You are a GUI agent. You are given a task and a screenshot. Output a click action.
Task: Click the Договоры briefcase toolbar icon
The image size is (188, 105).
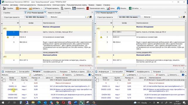(x=17, y=8)
